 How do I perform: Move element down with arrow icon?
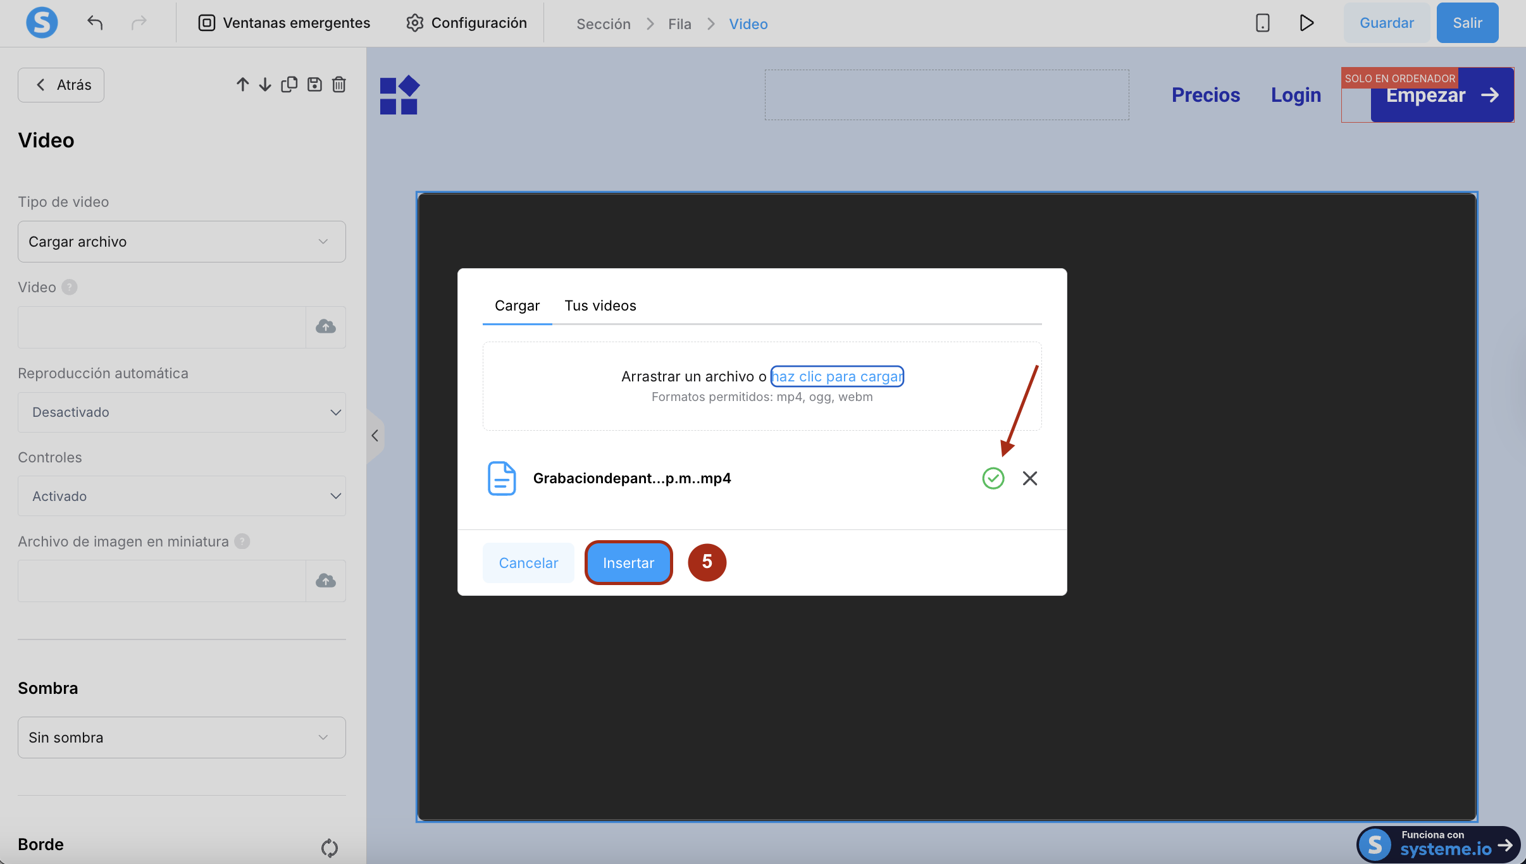[265, 85]
